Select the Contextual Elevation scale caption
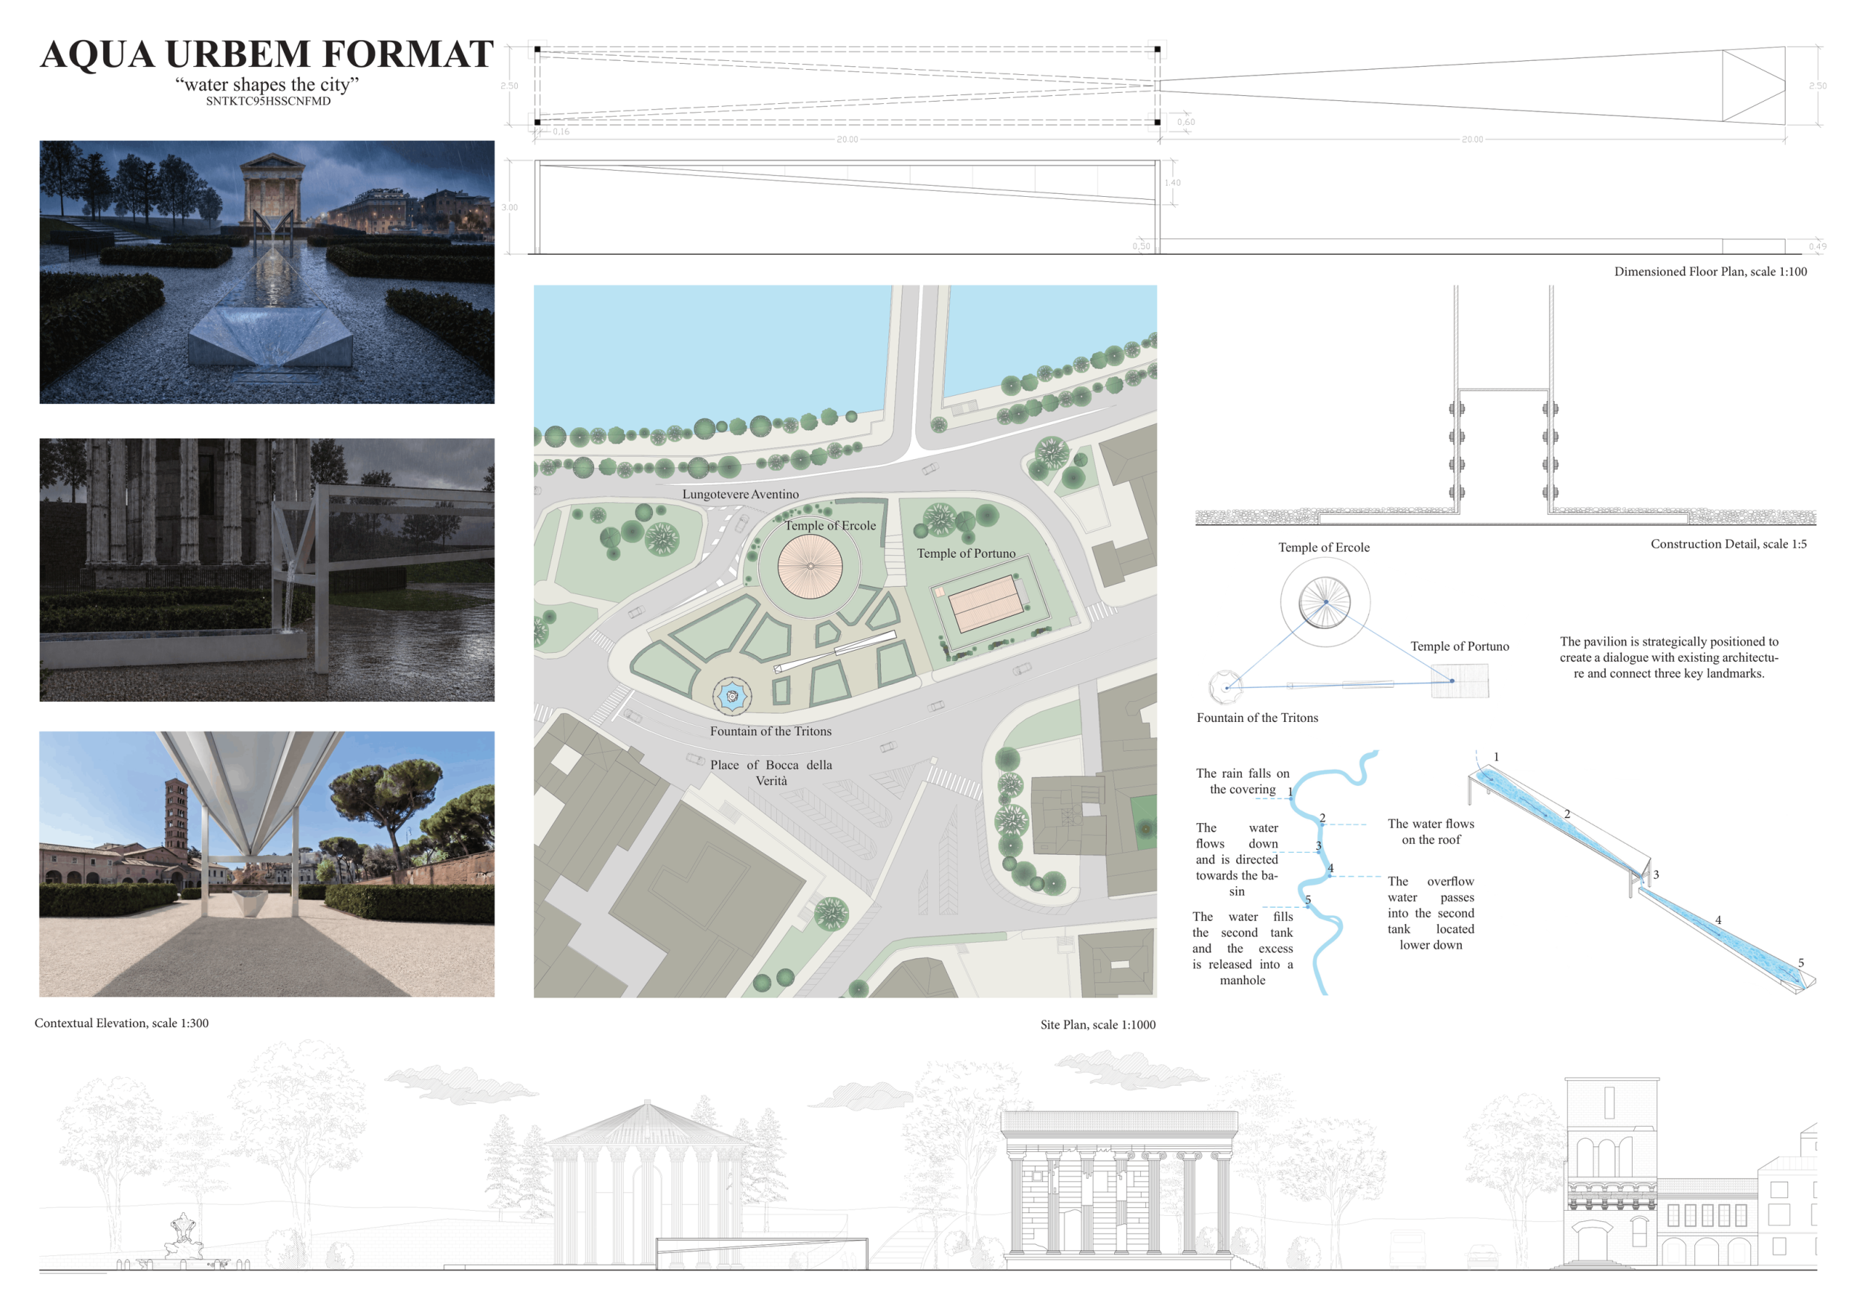This screenshot has height=1314, width=1857. [121, 1023]
